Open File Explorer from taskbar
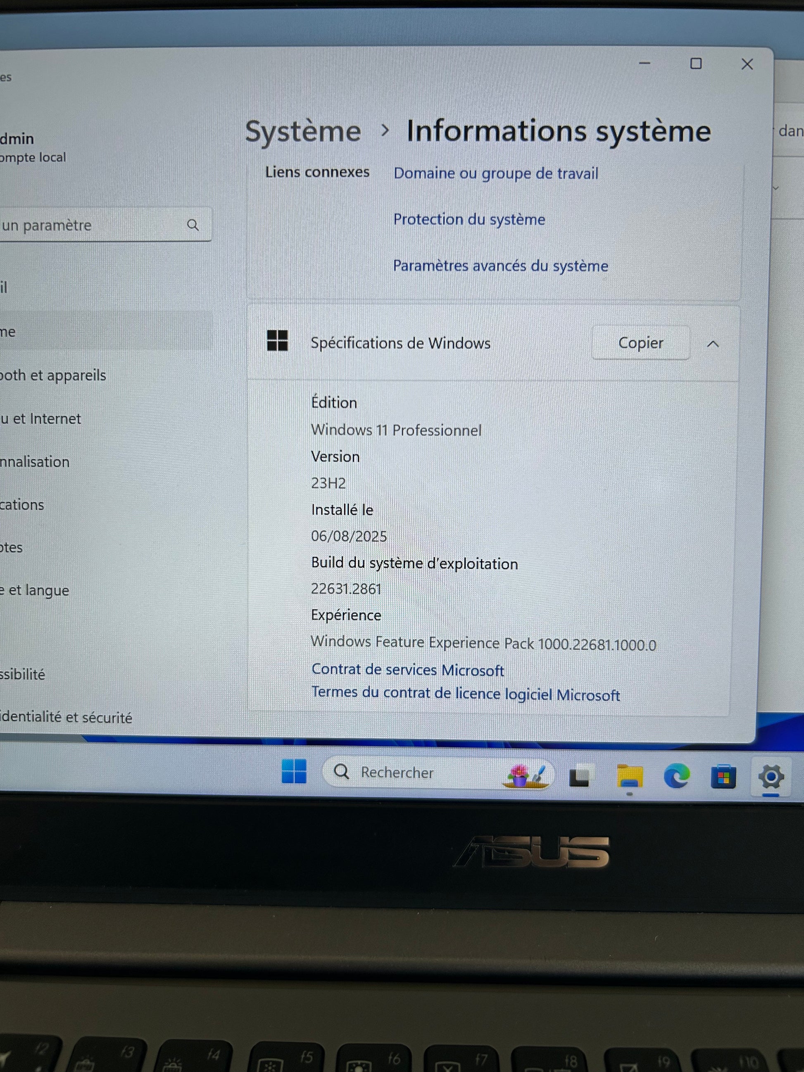 pos(629,776)
